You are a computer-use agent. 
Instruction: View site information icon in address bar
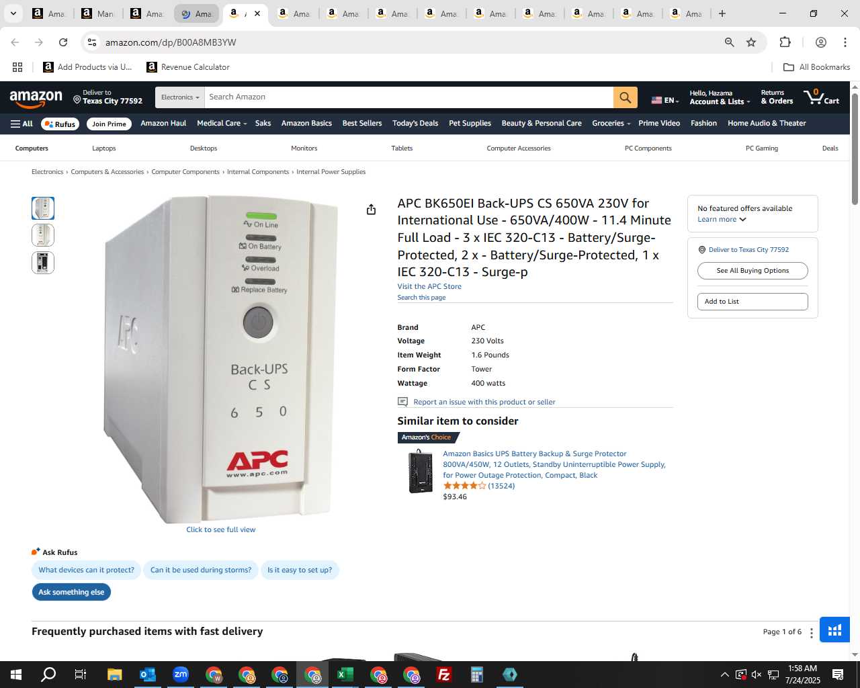coord(92,42)
